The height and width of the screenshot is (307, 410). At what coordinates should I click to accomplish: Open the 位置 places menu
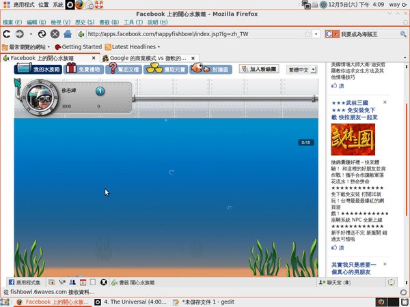point(44,5)
